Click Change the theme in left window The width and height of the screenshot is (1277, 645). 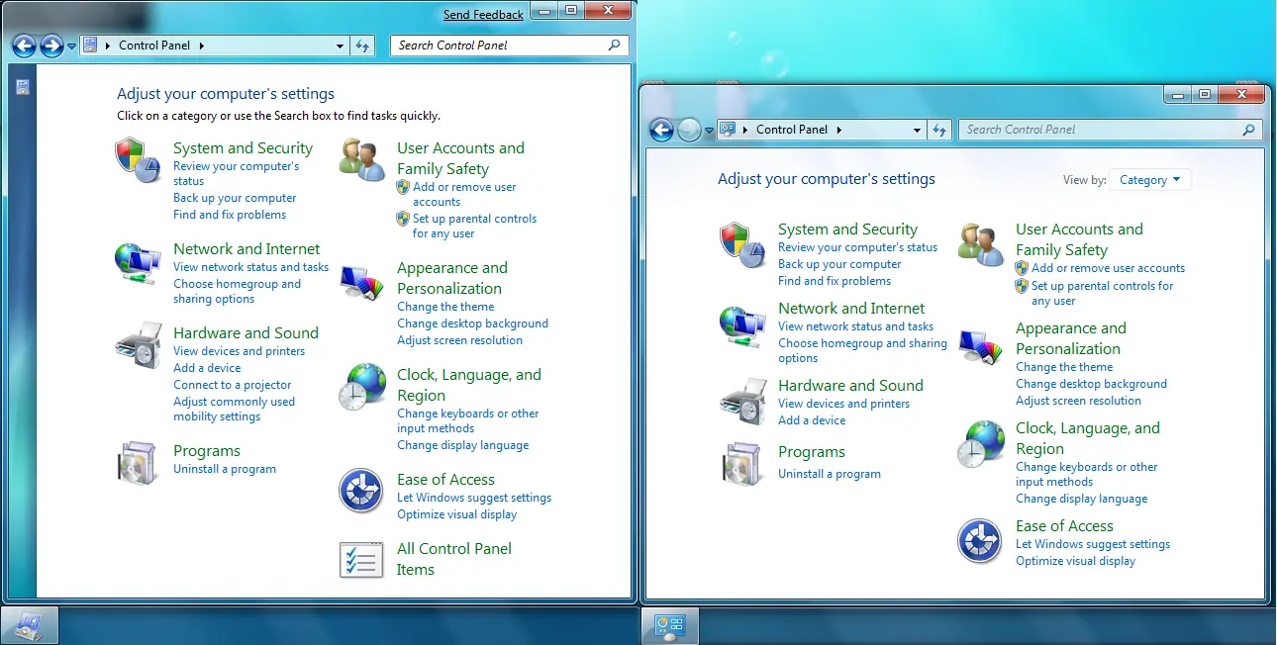[445, 307]
